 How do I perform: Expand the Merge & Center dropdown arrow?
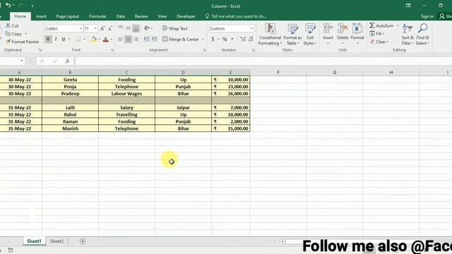click(x=203, y=40)
